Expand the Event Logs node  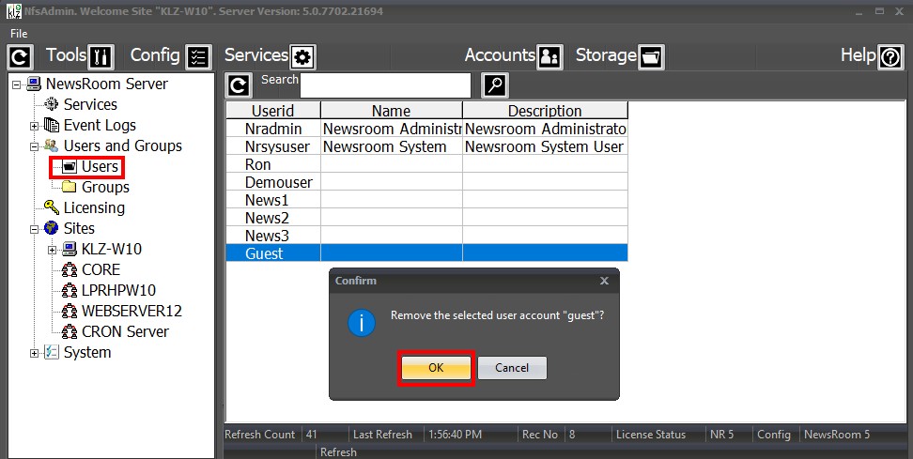click(35, 126)
